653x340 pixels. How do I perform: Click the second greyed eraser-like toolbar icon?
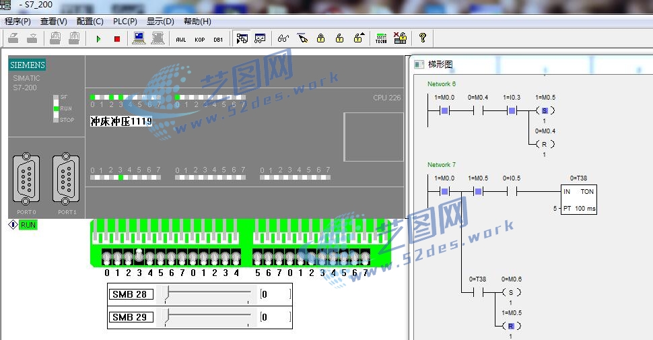(x=32, y=38)
